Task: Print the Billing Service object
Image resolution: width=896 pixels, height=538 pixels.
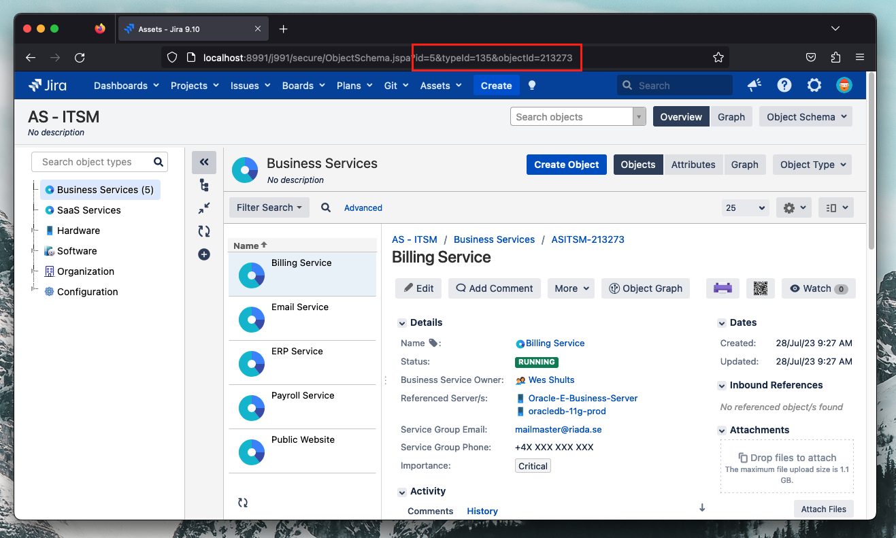Action: (722, 288)
